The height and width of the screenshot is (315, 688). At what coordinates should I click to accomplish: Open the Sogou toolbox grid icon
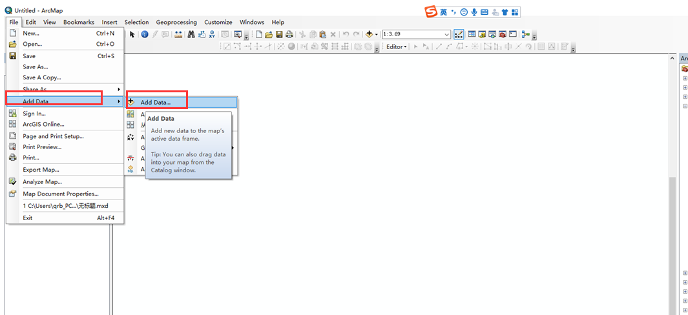pos(515,12)
